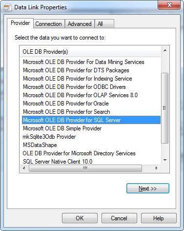This screenshot has width=184, height=231.
Task: Open the Advanced tab
Action: click(x=80, y=24)
